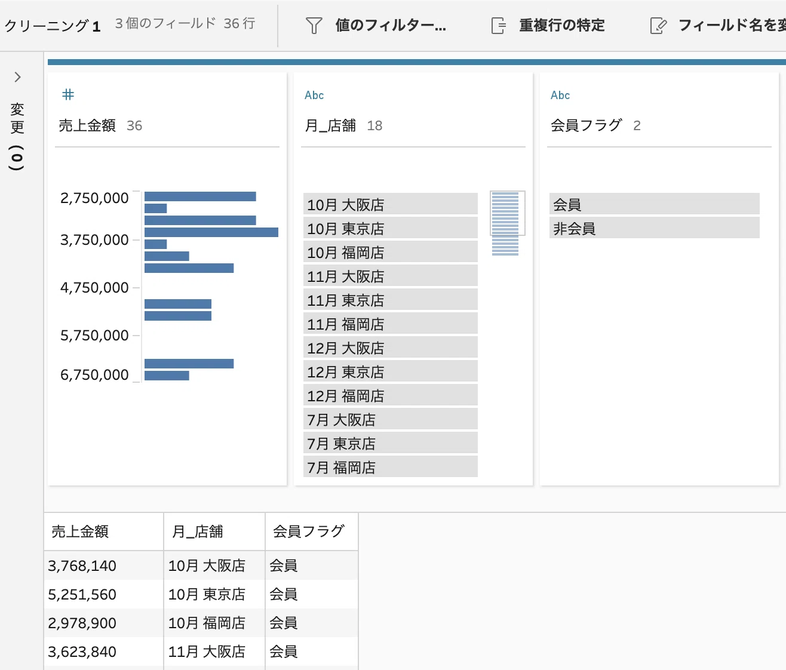Select value 11月 東京店 in profile card
The height and width of the screenshot is (670, 786).
(x=391, y=300)
